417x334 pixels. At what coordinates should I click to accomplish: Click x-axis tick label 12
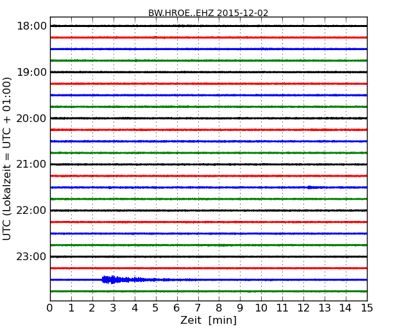pos(303,308)
